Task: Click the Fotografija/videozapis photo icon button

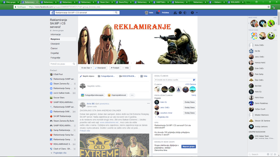Action: click(x=92, y=95)
